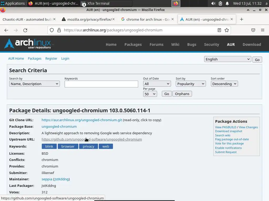This screenshot has width=269, height=201.
Task: Click the blink keyword tag
Action: pyautogui.click(x=49, y=146)
